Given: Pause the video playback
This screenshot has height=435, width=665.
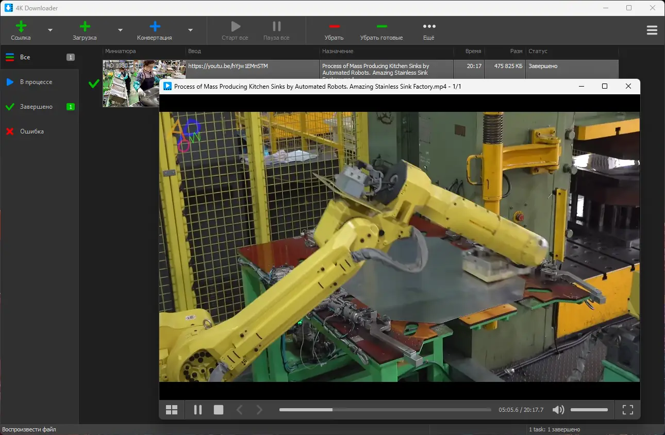Looking at the screenshot, I should point(197,410).
